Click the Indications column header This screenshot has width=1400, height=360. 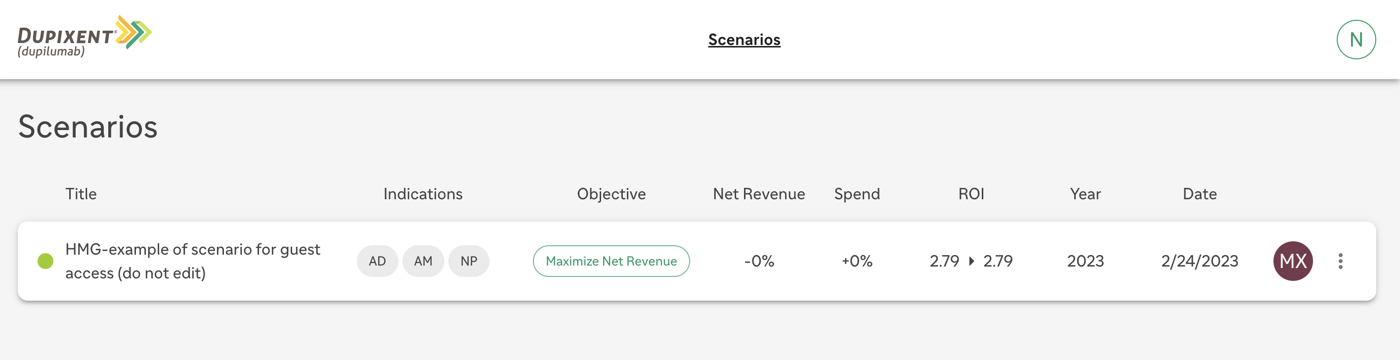coord(423,194)
